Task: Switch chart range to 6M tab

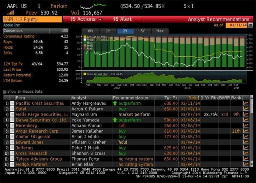Action: pos(90,31)
